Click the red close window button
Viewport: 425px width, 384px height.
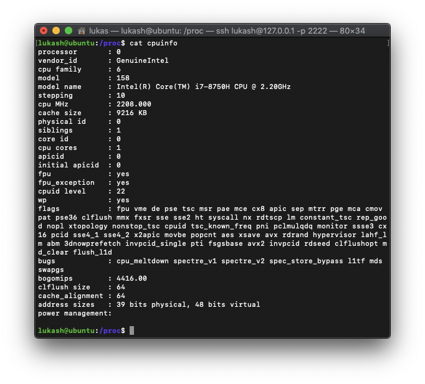pyautogui.click(x=44, y=30)
